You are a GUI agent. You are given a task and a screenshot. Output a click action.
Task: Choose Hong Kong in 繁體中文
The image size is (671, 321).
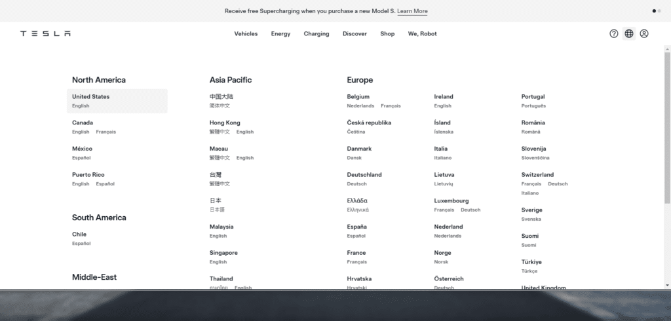[x=220, y=132]
